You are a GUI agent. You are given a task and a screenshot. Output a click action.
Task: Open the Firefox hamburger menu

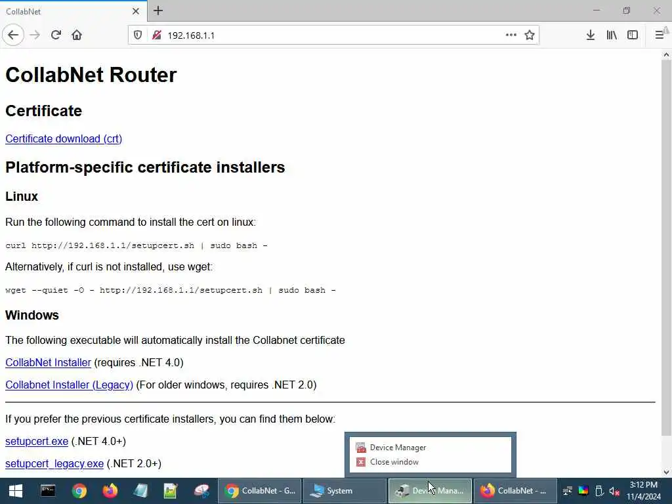point(660,35)
